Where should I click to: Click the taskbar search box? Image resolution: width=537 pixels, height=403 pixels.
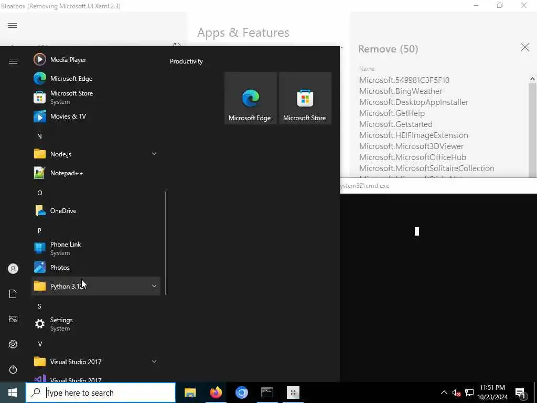pyautogui.click(x=101, y=393)
